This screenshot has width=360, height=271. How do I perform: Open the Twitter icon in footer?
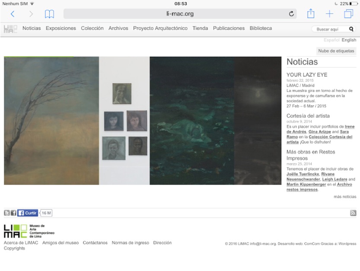coord(6,213)
